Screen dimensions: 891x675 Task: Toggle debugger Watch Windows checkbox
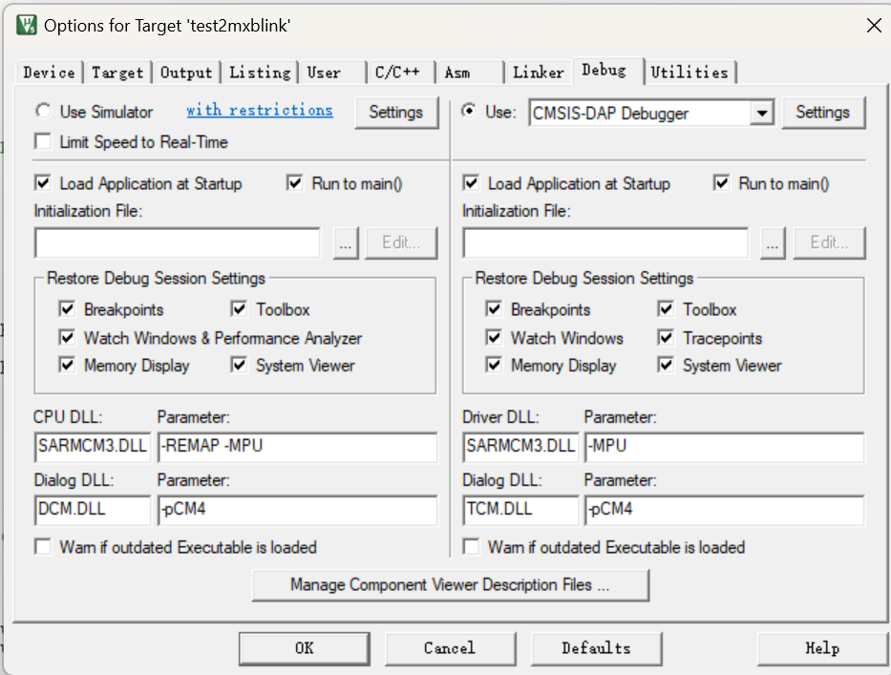point(494,338)
